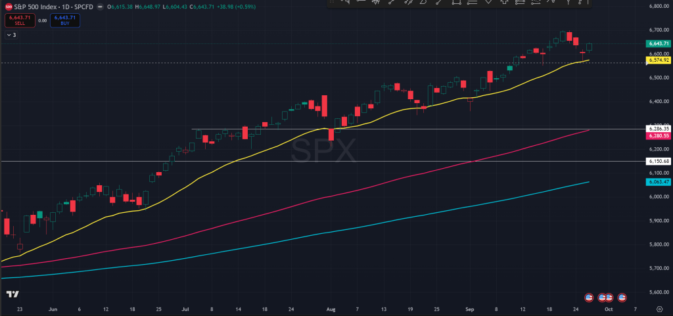
Task: Open symbol search via S&P 500 Index title
Action: point(37,6)
